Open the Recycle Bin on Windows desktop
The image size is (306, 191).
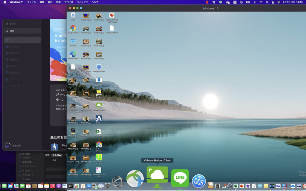(73, 15)
